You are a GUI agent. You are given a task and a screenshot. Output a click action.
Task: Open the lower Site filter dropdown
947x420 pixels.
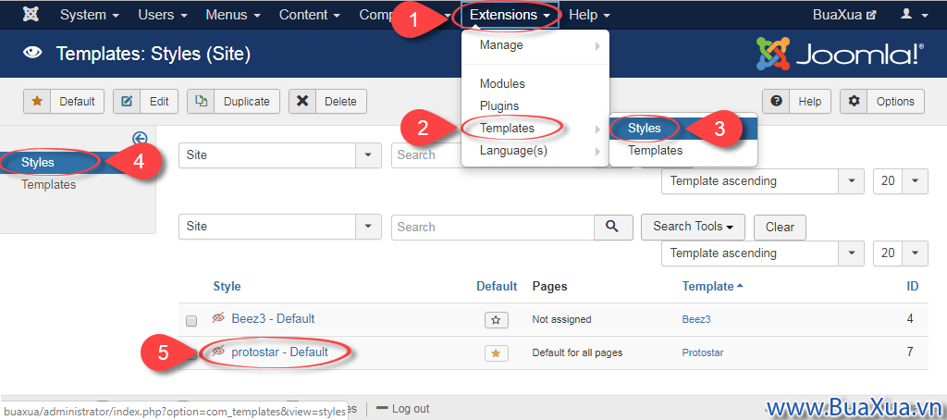280,227
